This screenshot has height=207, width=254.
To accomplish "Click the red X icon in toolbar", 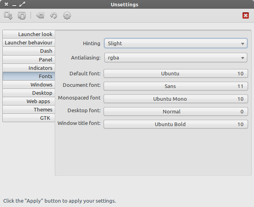I will 246,15.
